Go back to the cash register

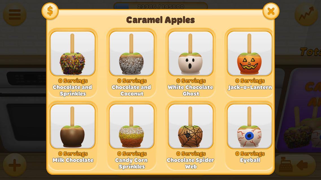tap(294, 165)
